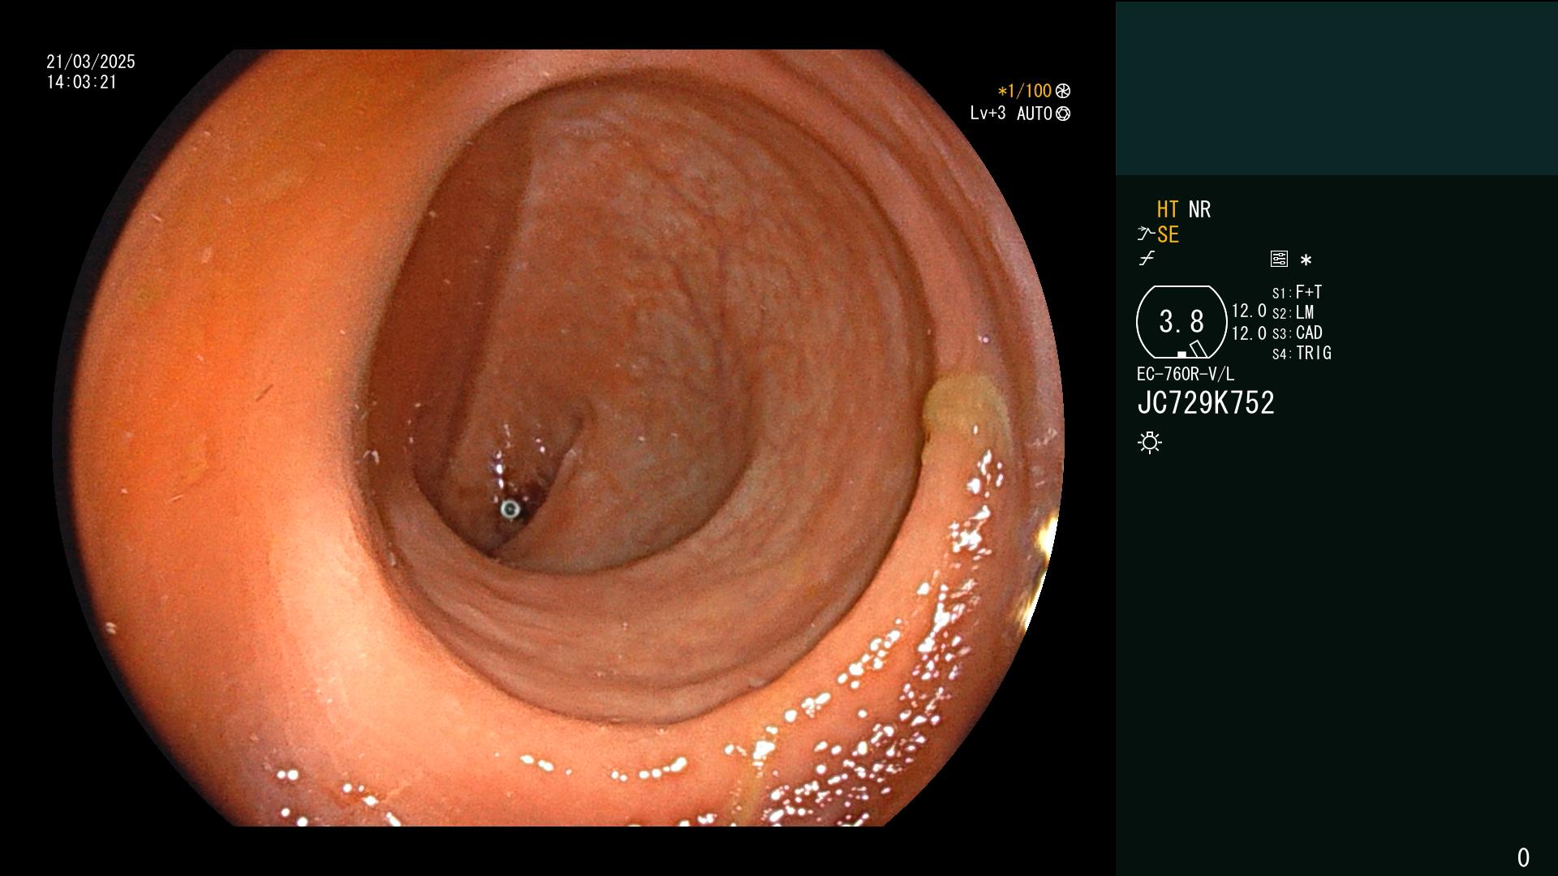Click the lamp light icon below JC729K752

click(1150, 442)
